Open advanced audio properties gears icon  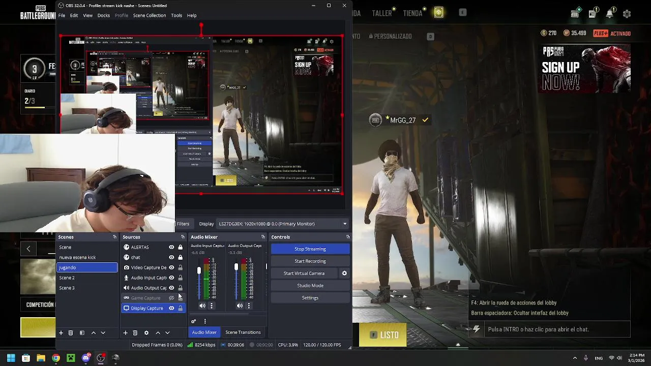pos(193,321)
